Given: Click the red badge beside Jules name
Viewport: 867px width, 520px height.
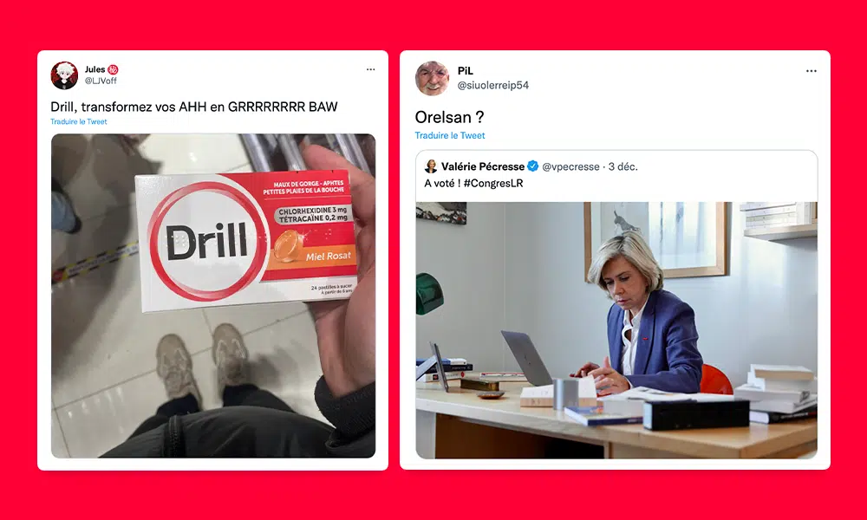Looking at the screenshot, I should point(113,69).
